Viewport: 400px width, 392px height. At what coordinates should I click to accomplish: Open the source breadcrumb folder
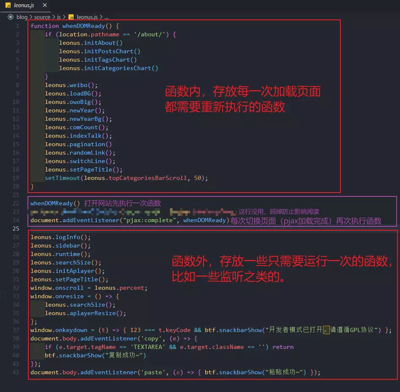pos(42,17)
